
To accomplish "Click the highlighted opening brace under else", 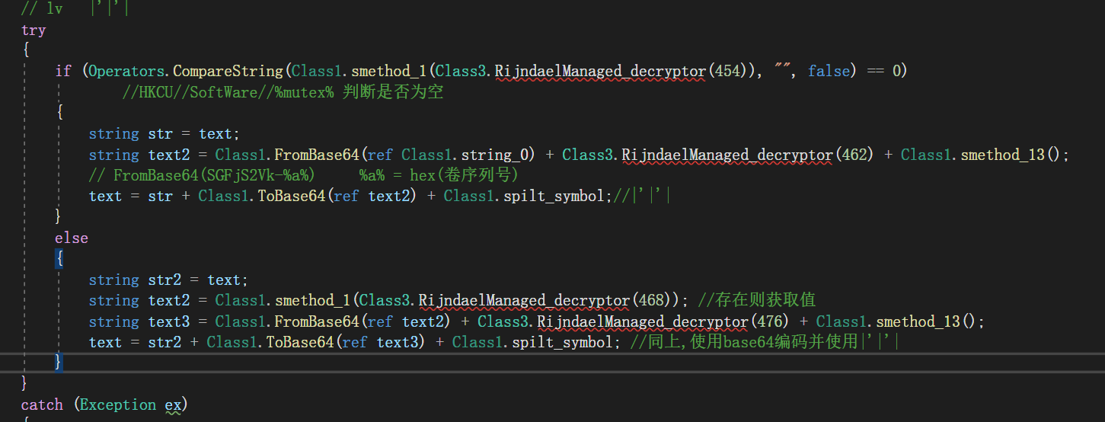I will (x=59, y=259).
